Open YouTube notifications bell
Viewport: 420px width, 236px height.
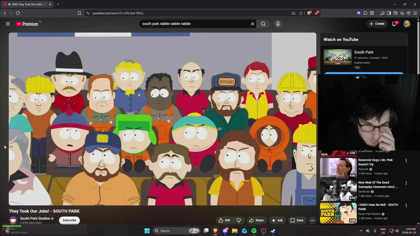(x=394, y=24)
